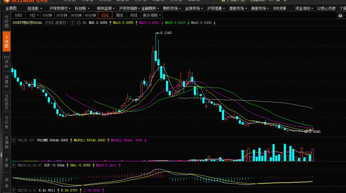The image size is (346, 193).
Task: Expand the 板块监测 dropdown menu
Action: pyautogui.click(x=106, y=8)
